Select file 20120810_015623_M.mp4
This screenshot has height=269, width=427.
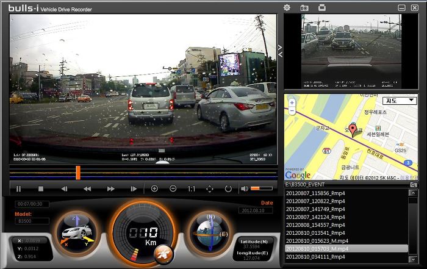pos(346,241)
